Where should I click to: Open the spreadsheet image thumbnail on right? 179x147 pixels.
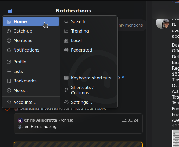click(175, 138)
